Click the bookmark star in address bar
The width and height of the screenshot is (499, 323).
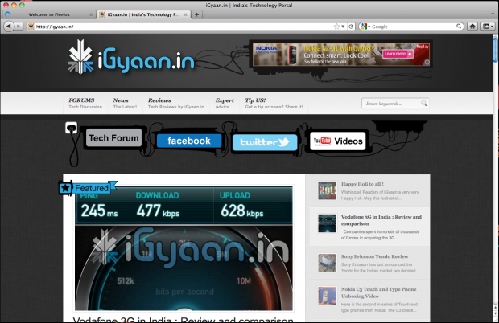pyautogui.click(x=337, y=27)
